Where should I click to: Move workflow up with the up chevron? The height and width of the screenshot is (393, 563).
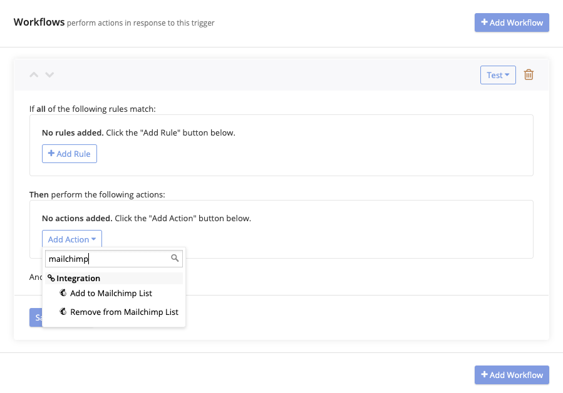click(34, 75)
